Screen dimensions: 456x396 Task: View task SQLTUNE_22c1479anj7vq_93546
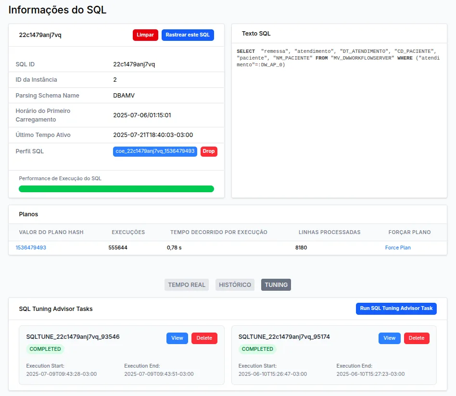(177, 338)
